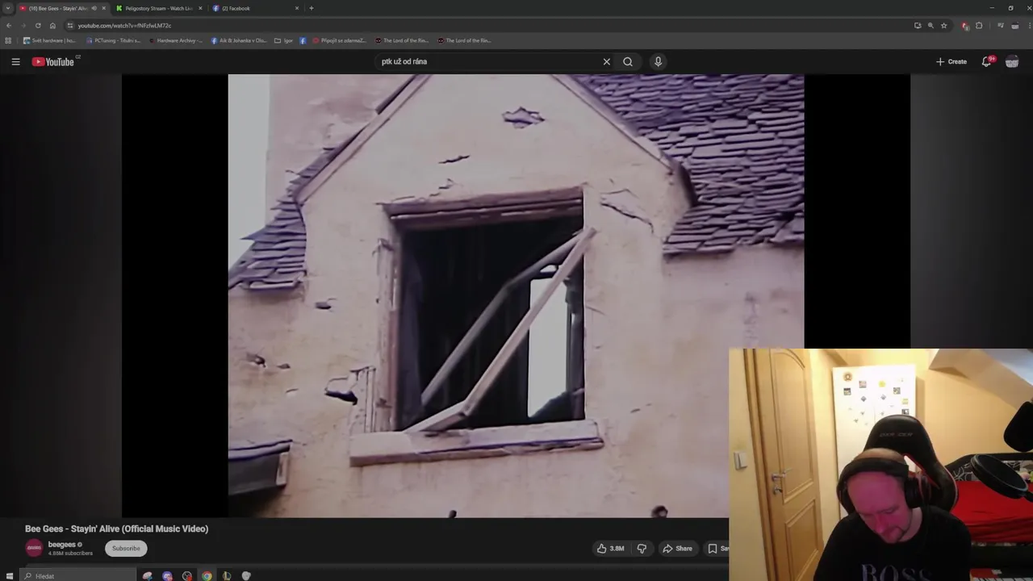Clear the YouTube search text with X
The image size is (1033, 581).
click(607, 61)
